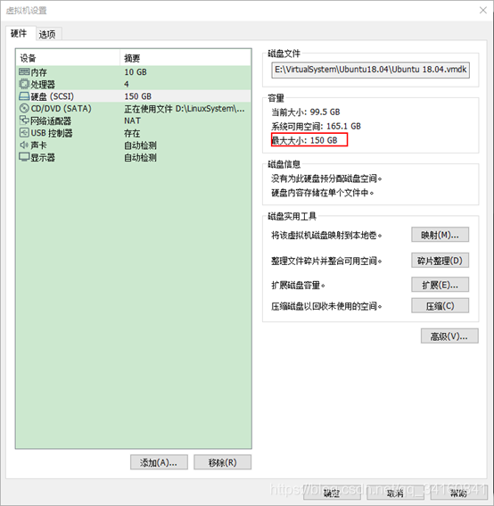The height and width of the screenshot is (506, 494).
Task: Click the sound card (声卡) speaker icon
Action: pyautogui.click(x=24, y=145)
